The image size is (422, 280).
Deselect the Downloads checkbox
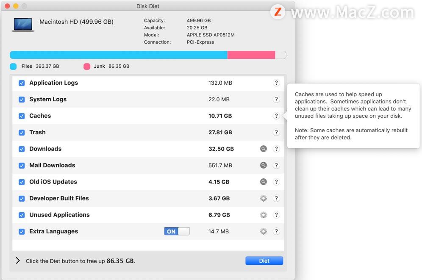point(22,149)
